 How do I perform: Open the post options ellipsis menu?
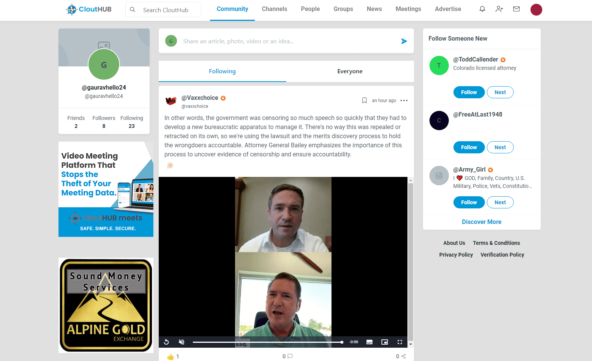404,100
